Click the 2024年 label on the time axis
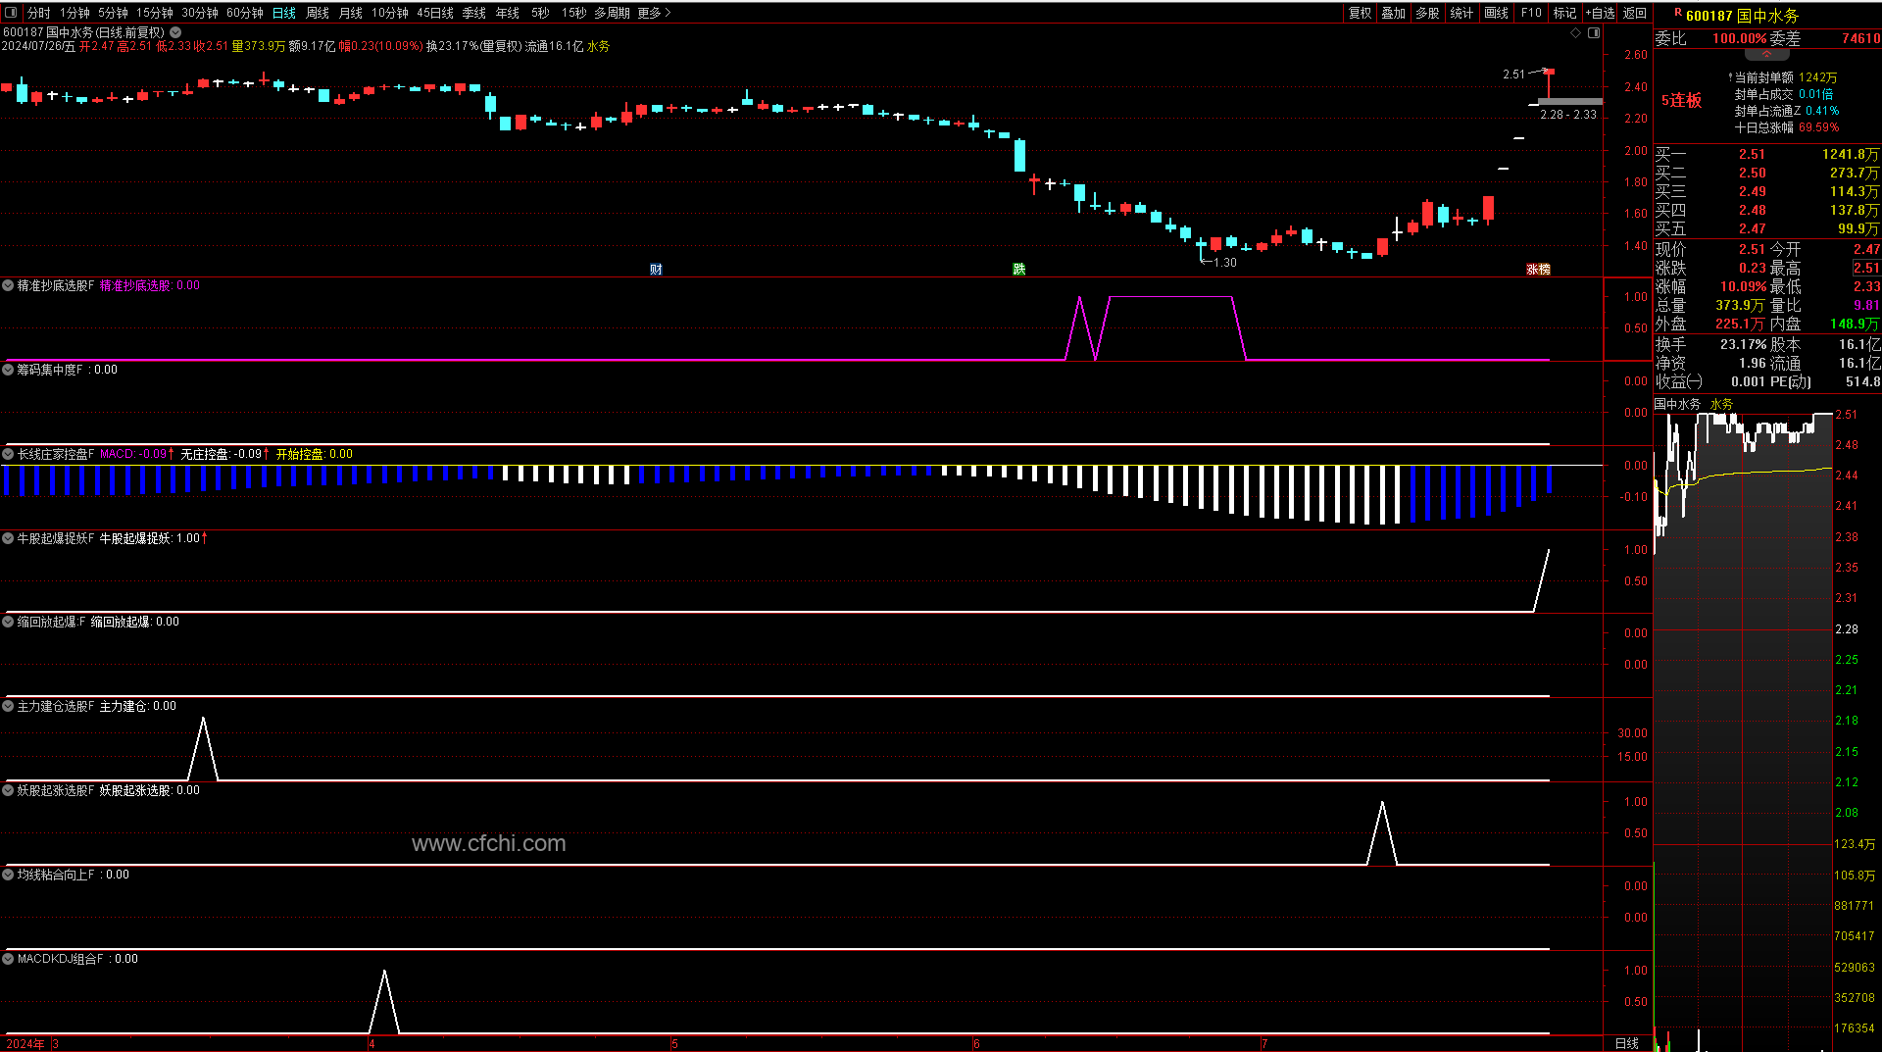Viewport: 1882px width, 1052px height. [x=25, y=1044]
